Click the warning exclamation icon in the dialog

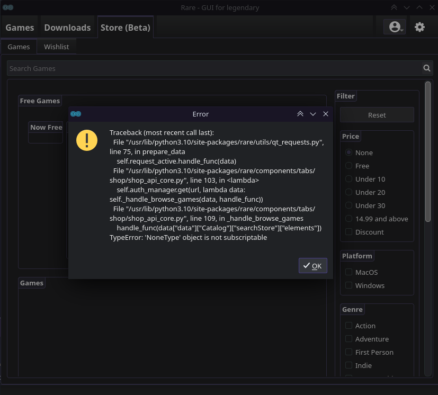[87, 140]
